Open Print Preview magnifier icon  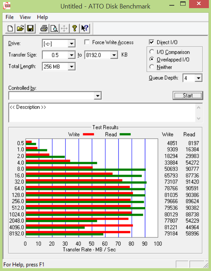[54, 28]
